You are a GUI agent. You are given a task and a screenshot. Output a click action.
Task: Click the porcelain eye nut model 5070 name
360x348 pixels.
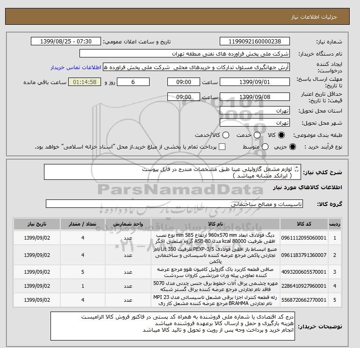pyautogui.click(x=216, y=286)
